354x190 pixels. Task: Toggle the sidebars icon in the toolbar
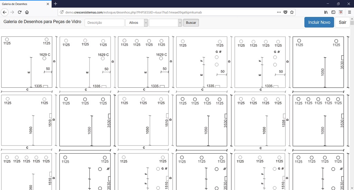(333, 12)
